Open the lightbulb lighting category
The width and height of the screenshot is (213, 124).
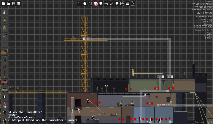117,4
